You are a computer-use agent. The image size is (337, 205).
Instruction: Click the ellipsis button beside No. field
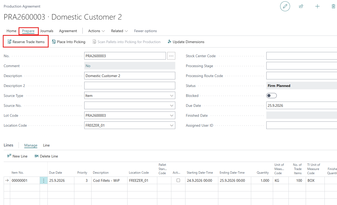click(x=171, y=56)
